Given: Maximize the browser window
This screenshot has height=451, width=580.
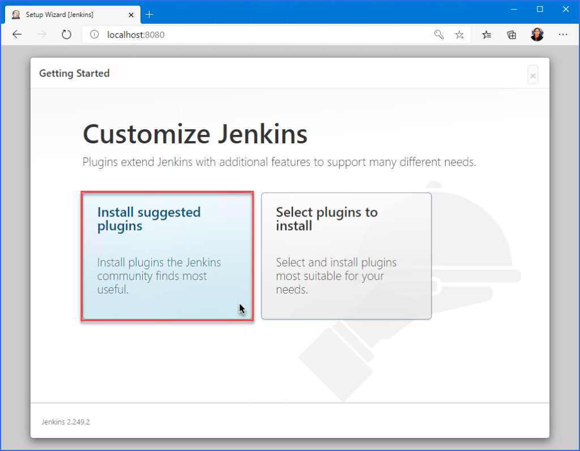Looking at the screenshot, I should tap(540, 10).
